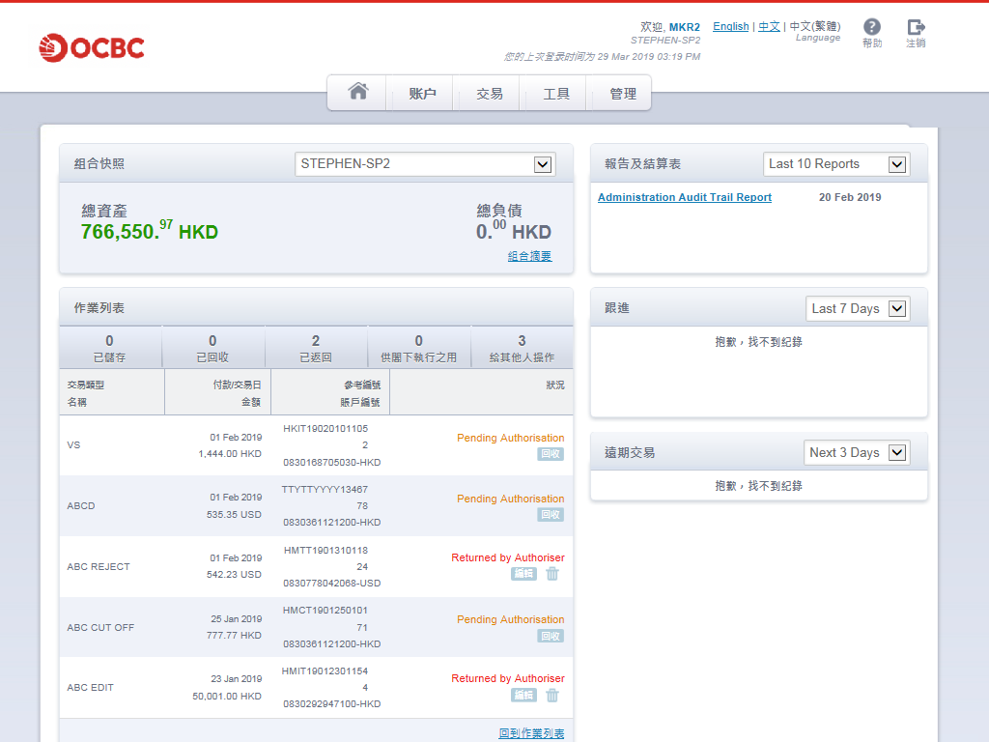The image size is (989, 742).
Task: Switch to the 已返回 tab
Action: click(316, 348)
